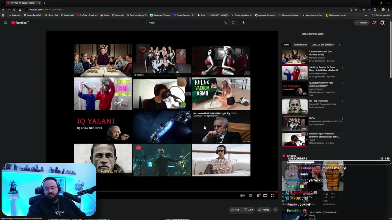Open a new browser tab
This screenshot has height=220, width=392.
[x=45, y=3]
